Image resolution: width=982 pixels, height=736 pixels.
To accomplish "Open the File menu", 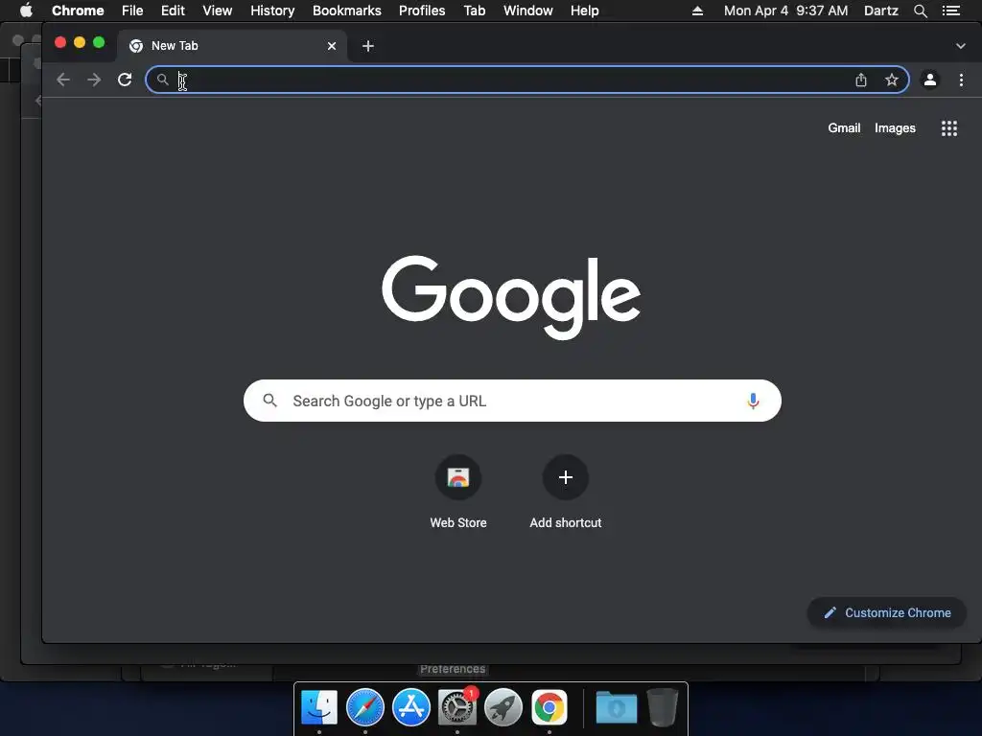I will coord(132,11).
